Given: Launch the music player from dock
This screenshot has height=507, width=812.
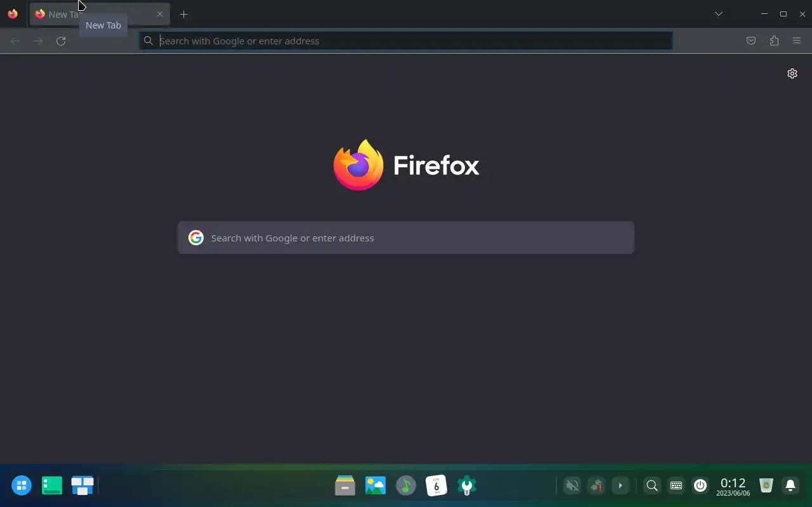Looking at the screenshot, I should point(406,485).
